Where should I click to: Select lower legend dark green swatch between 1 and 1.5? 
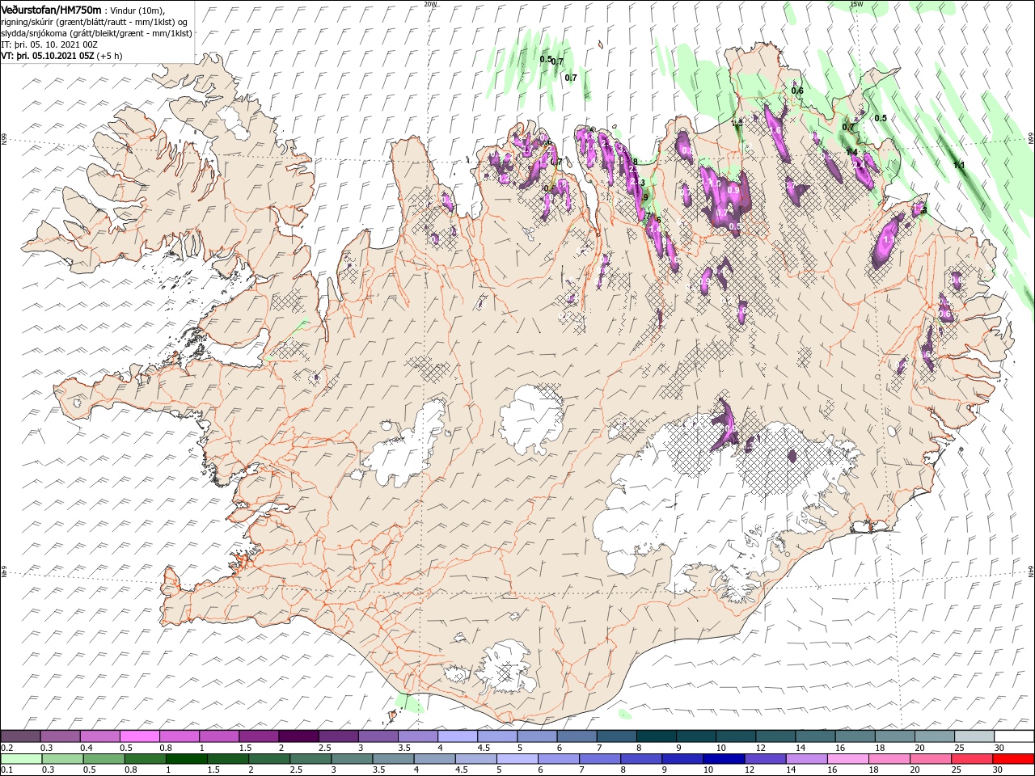(x=186, y=759)
